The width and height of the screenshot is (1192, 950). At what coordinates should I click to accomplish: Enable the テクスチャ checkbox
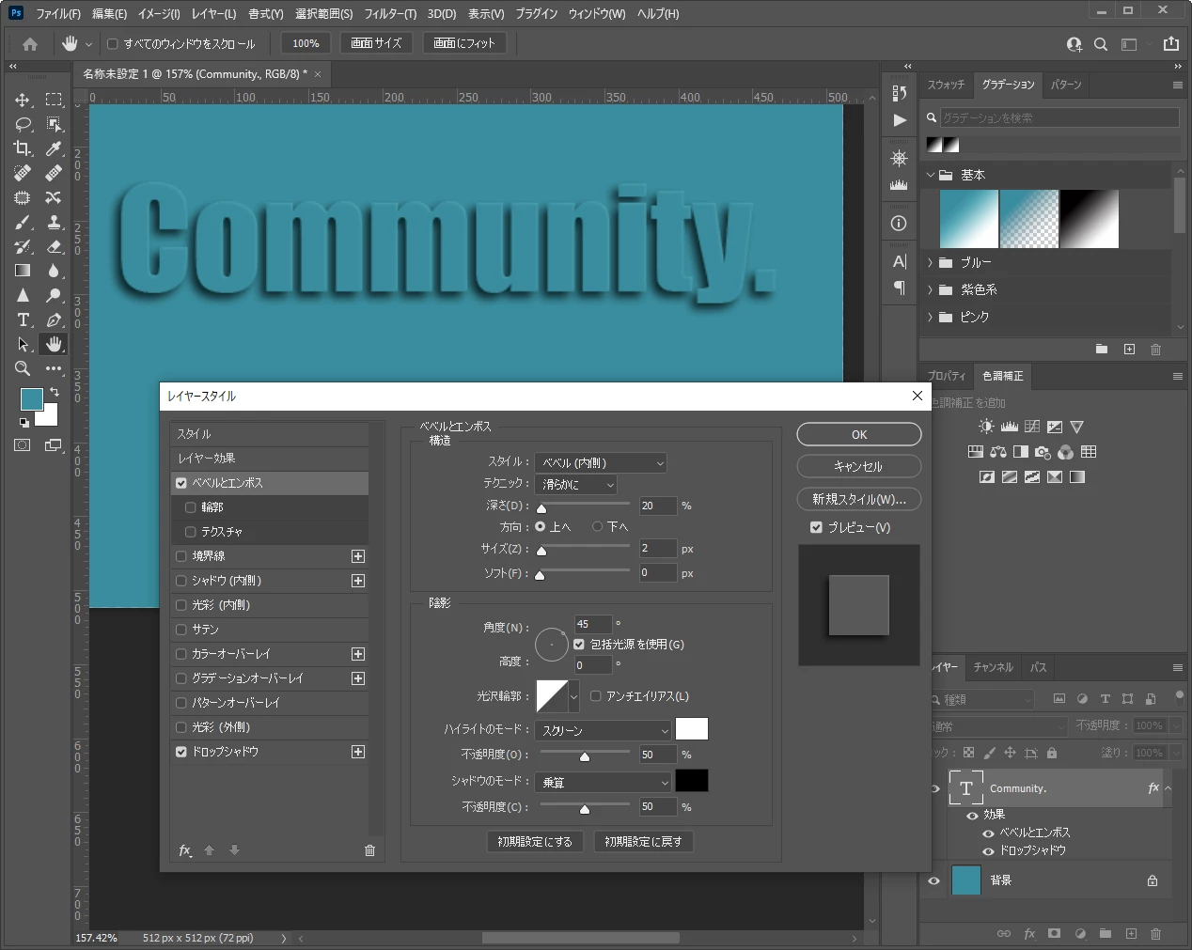tap(191, 532)
